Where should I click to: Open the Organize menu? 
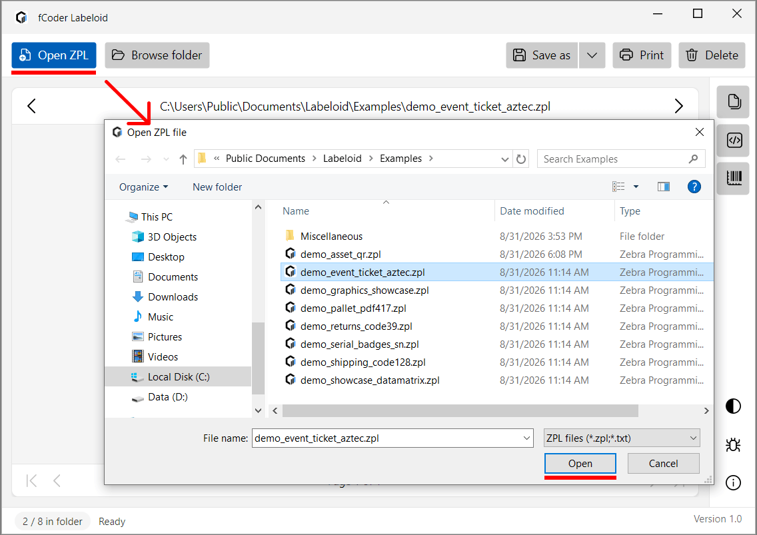tap(143, 187)
